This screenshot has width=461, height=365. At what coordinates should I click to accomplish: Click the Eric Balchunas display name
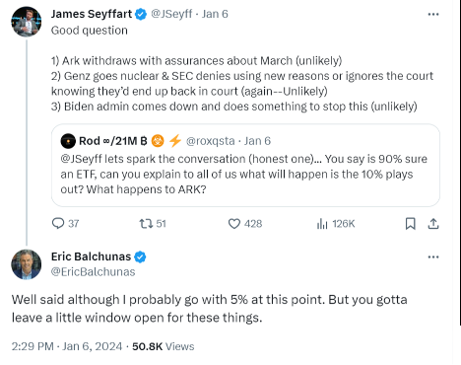point(91,256)
